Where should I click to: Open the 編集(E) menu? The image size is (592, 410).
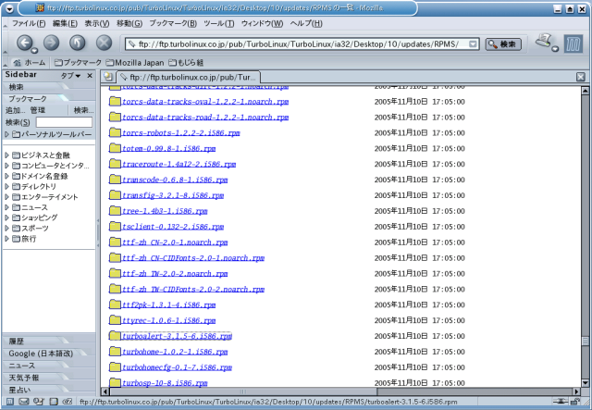(65, 23)
